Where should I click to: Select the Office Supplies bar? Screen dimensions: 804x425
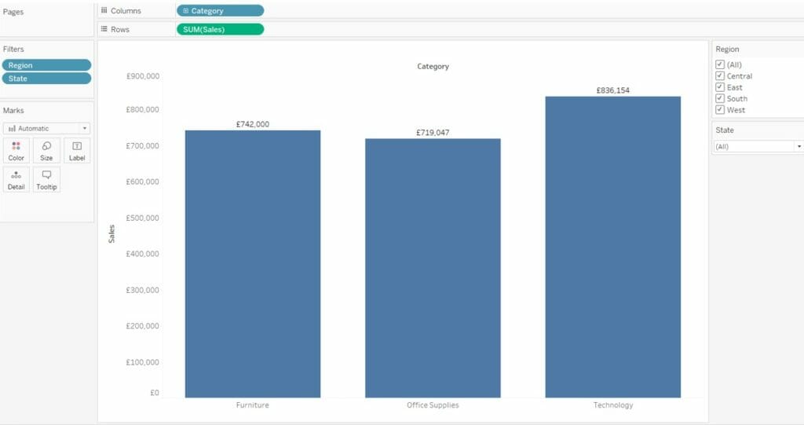[x=433, y=268]
